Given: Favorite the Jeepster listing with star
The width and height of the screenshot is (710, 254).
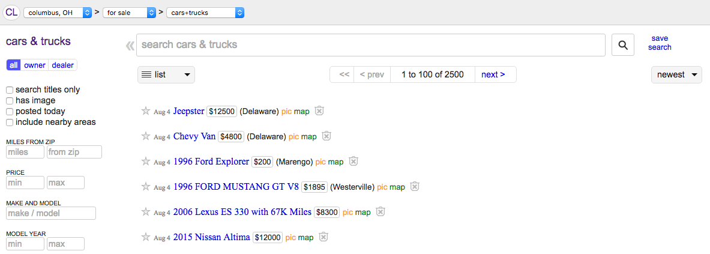Looking at the screenshot, I should 145,111.
